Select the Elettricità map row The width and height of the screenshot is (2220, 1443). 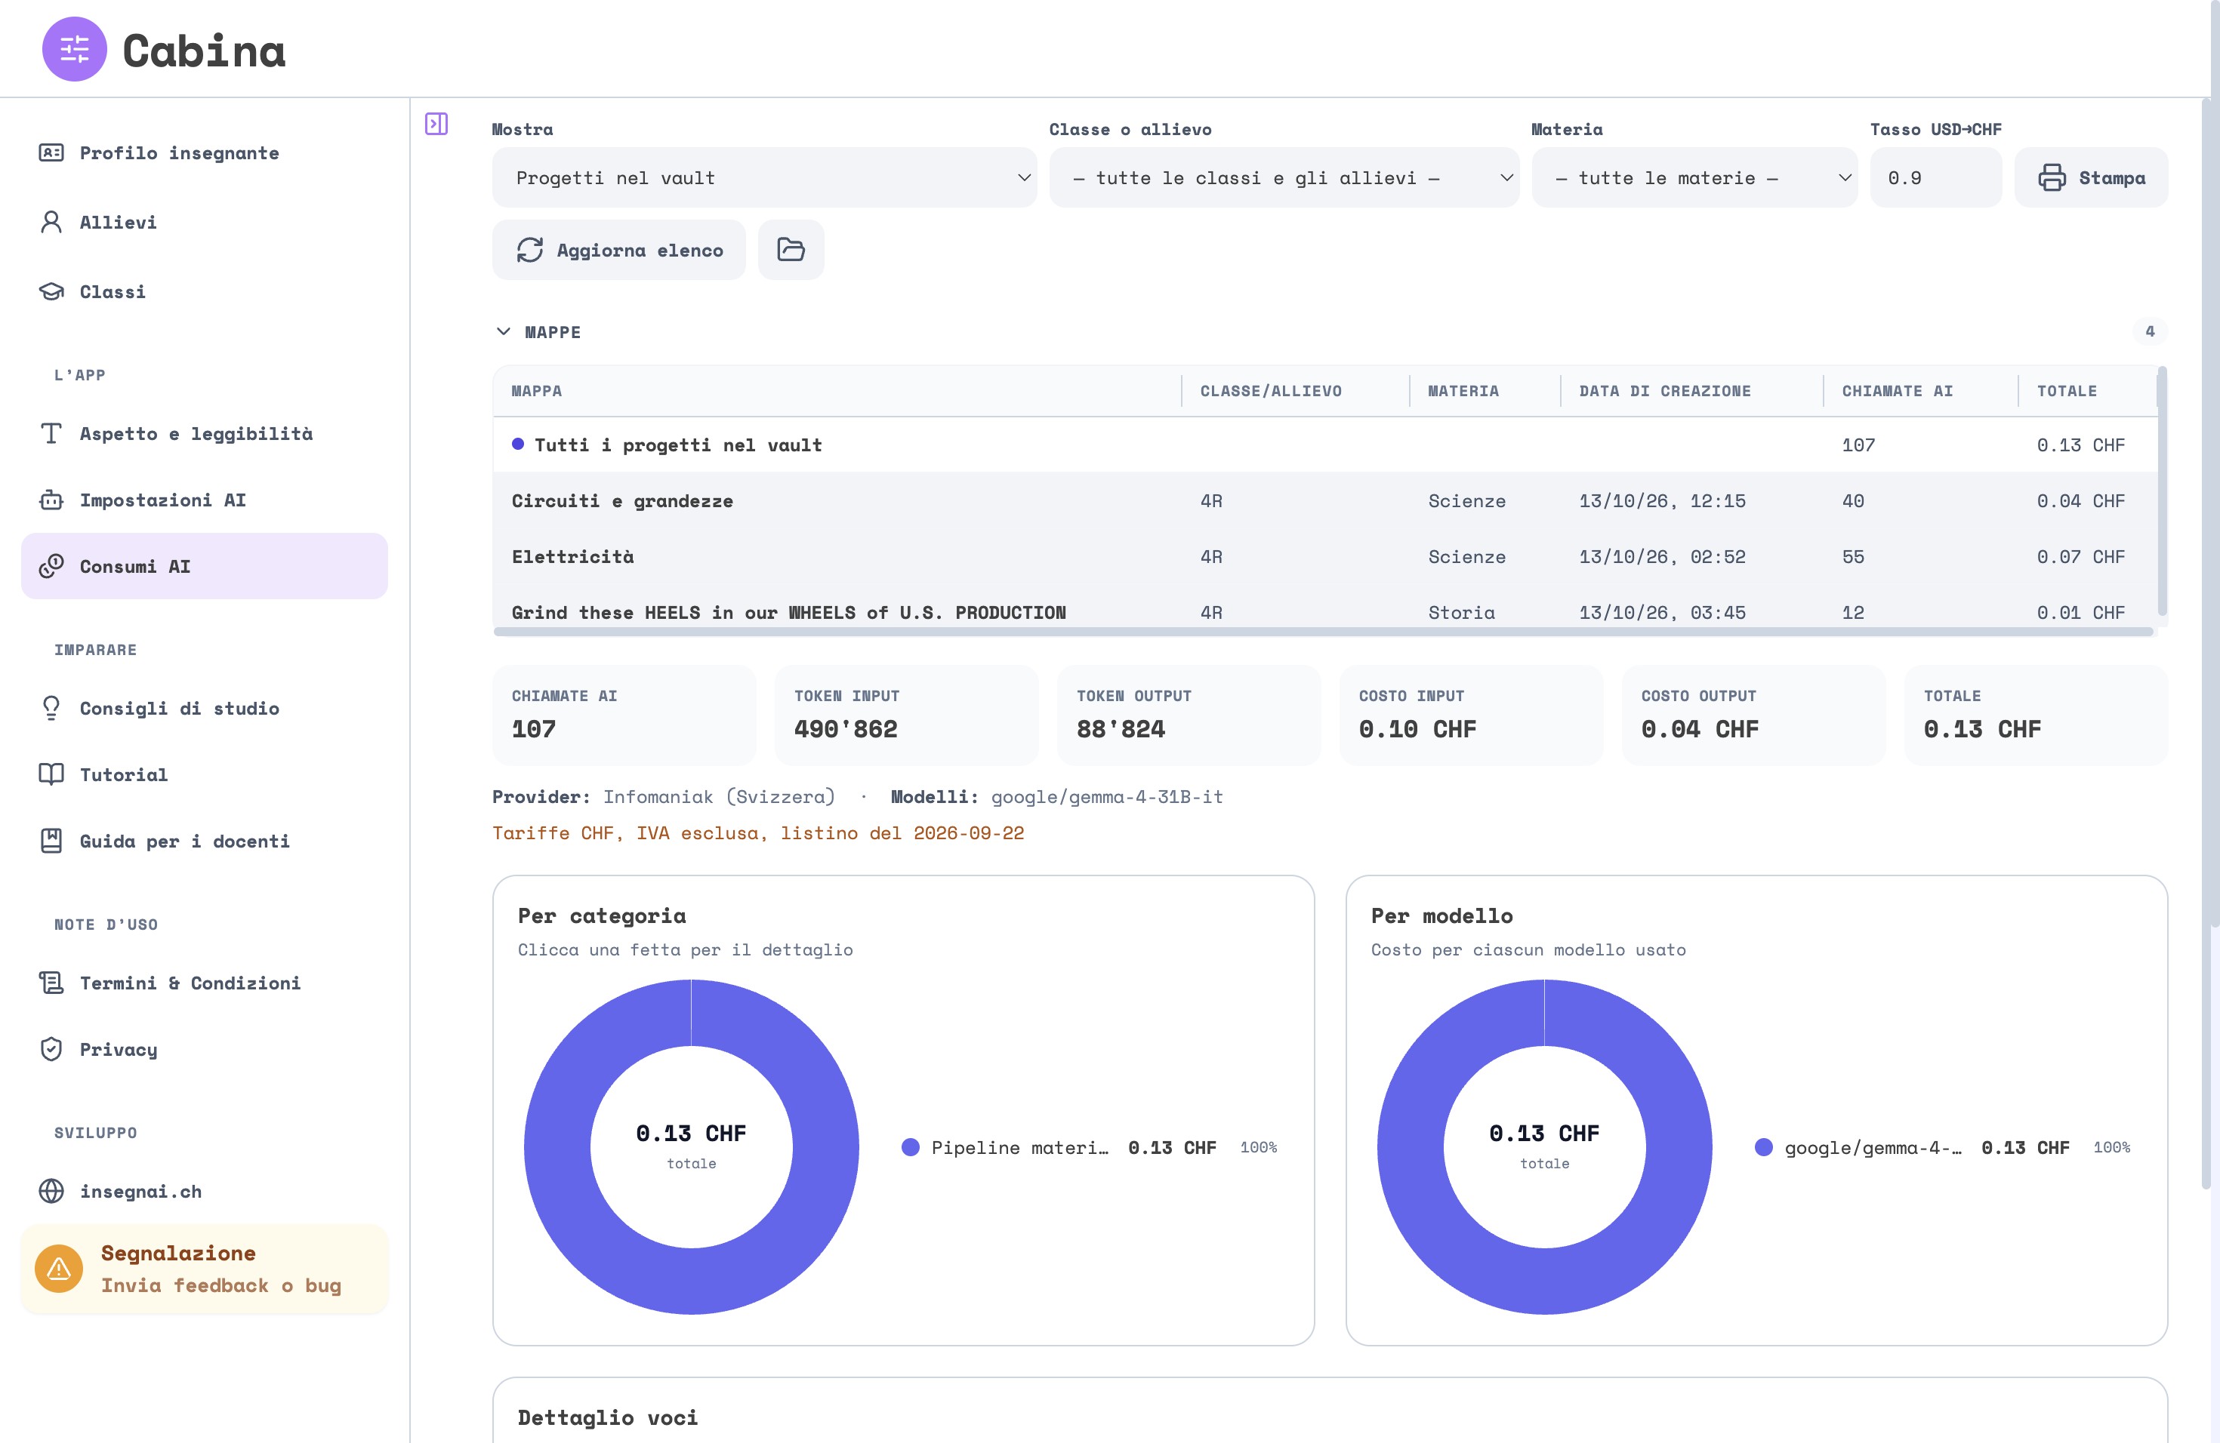click(1324, 556)
